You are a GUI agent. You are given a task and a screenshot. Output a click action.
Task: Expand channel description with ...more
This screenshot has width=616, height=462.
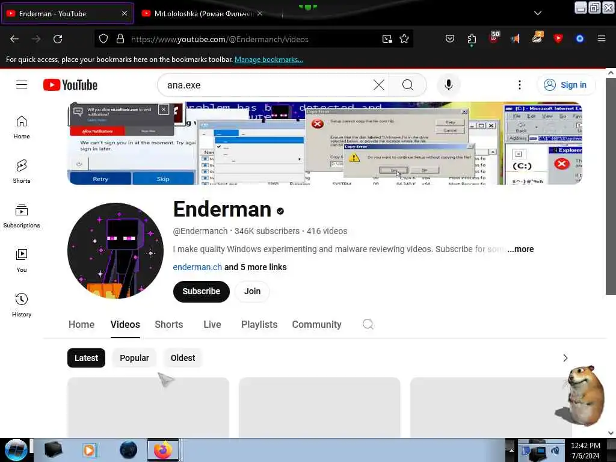520,249
